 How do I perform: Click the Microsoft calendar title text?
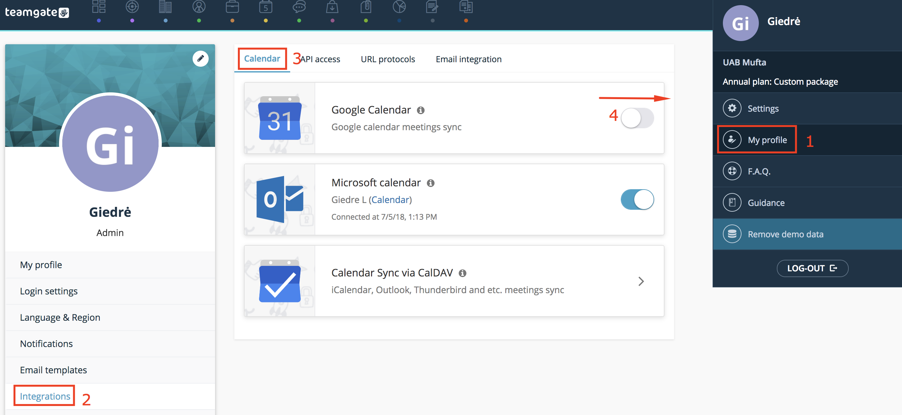(376, 183)
